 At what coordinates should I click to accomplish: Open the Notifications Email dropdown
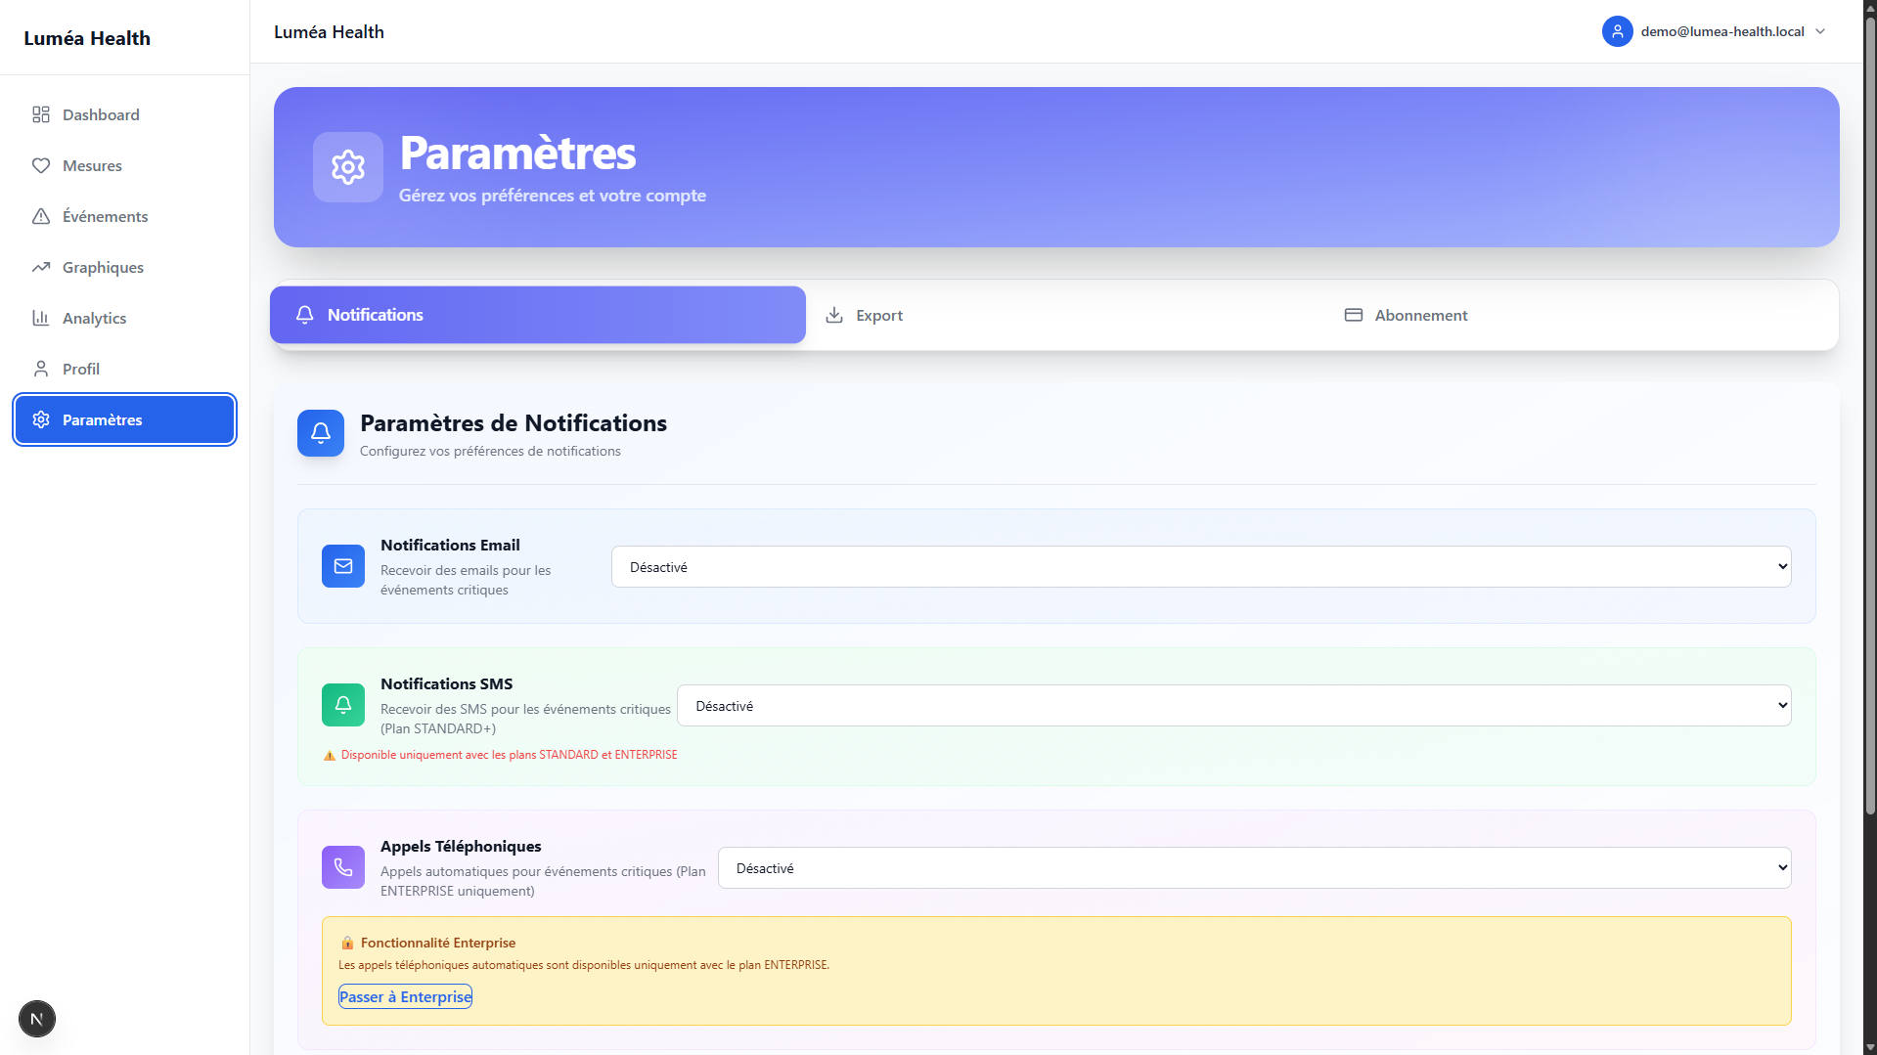(x=1200, y=567)
